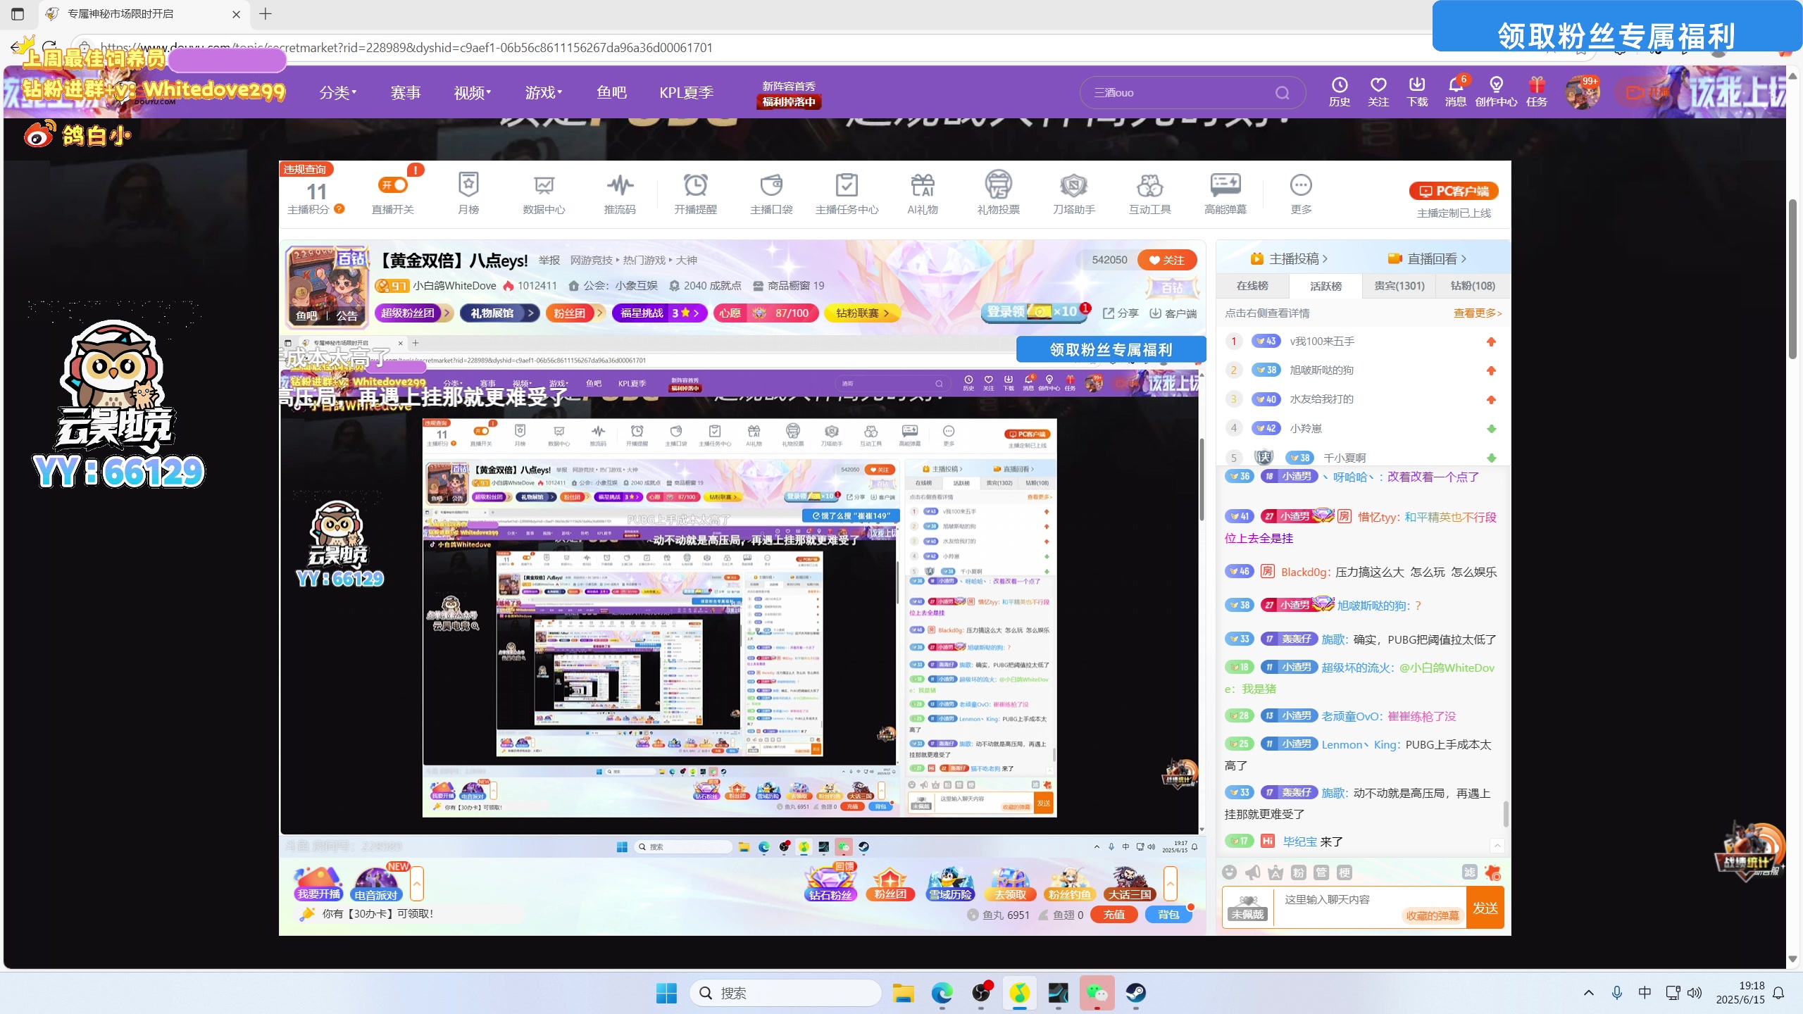Open the AI礼物 gift tool
This screenshot has width=1803, height=1014.
coord(923,193)
